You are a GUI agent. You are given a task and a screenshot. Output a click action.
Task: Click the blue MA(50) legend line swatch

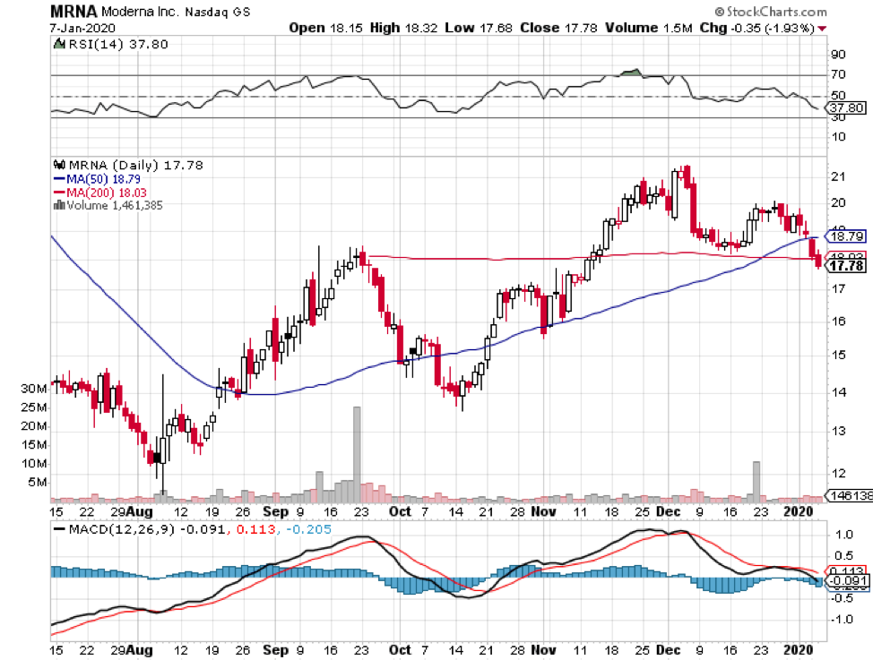(59, 178)
